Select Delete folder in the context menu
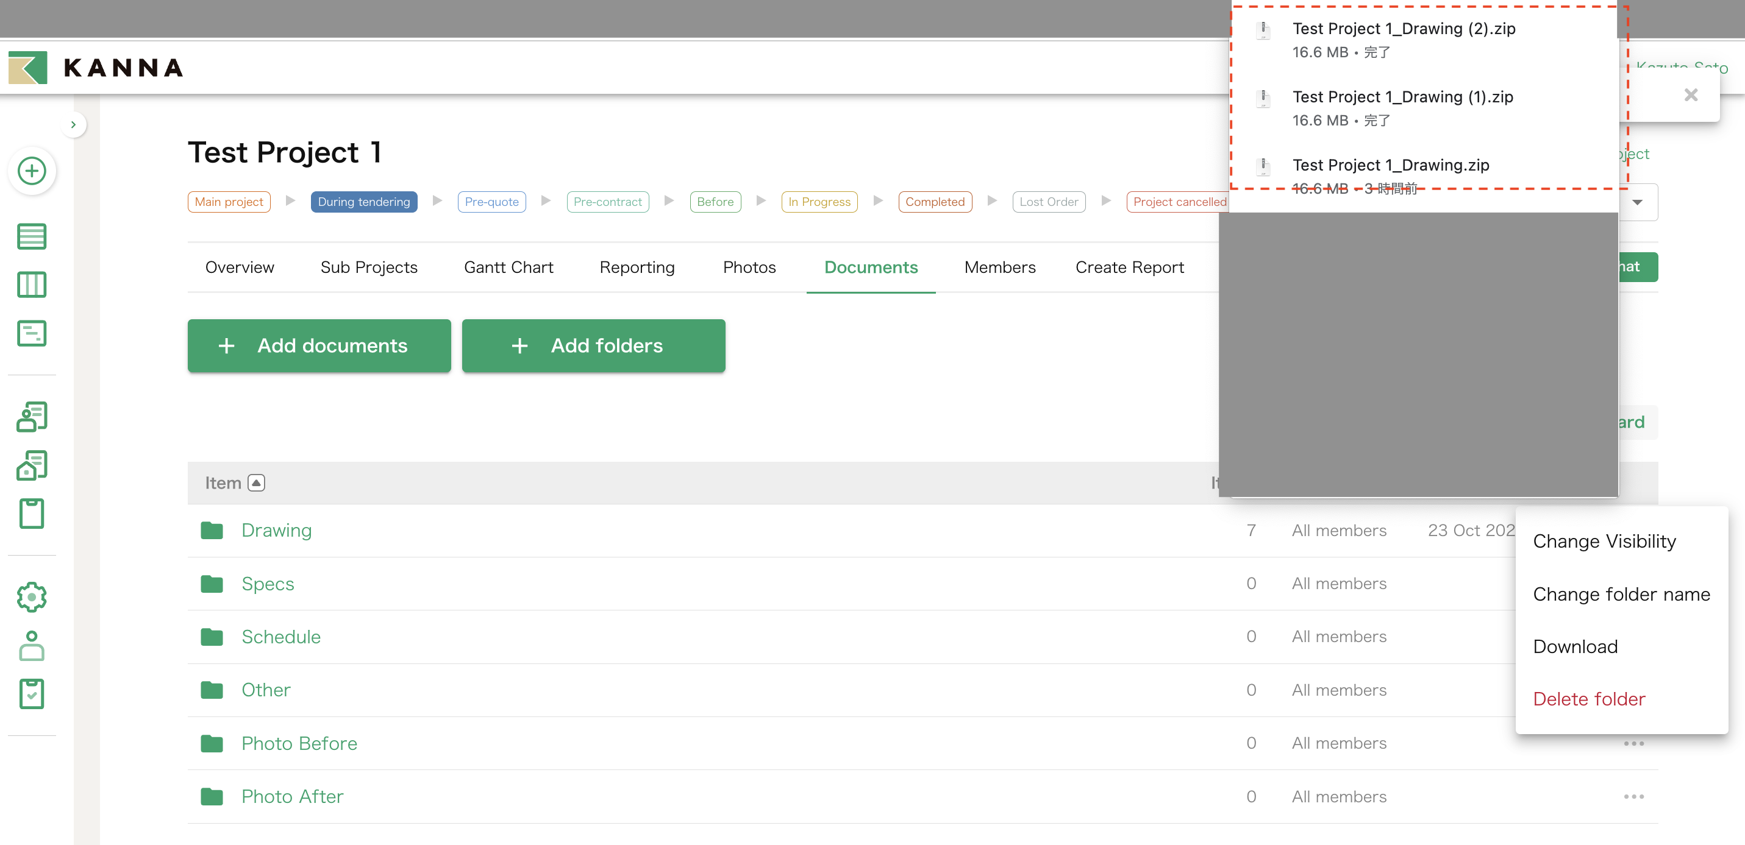Image resolution: width=1745 pixels, height=845 pixels. coord(1588,699)
